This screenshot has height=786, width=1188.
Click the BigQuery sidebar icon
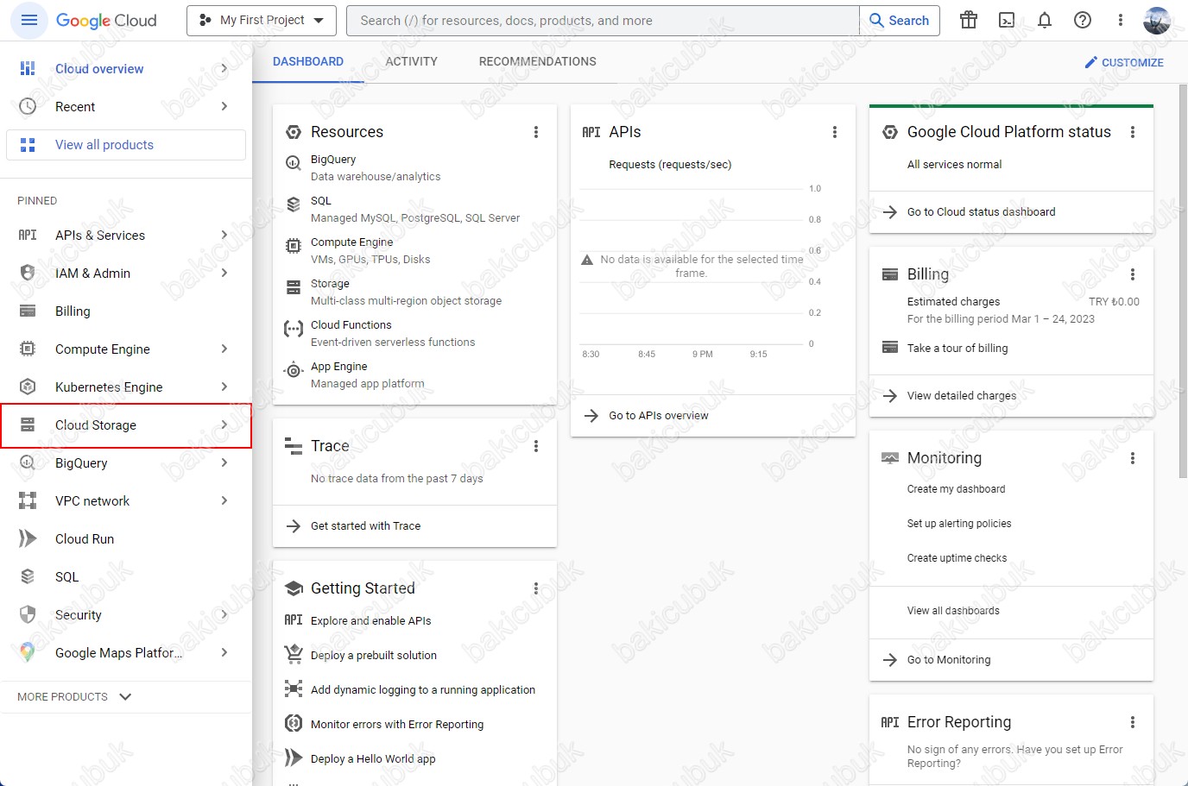[x=28, y=462]
